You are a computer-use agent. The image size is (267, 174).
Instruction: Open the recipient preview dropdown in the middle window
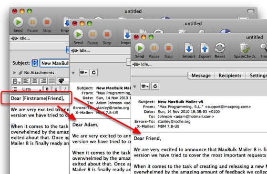pyautogui.click(x=83, y=72)
